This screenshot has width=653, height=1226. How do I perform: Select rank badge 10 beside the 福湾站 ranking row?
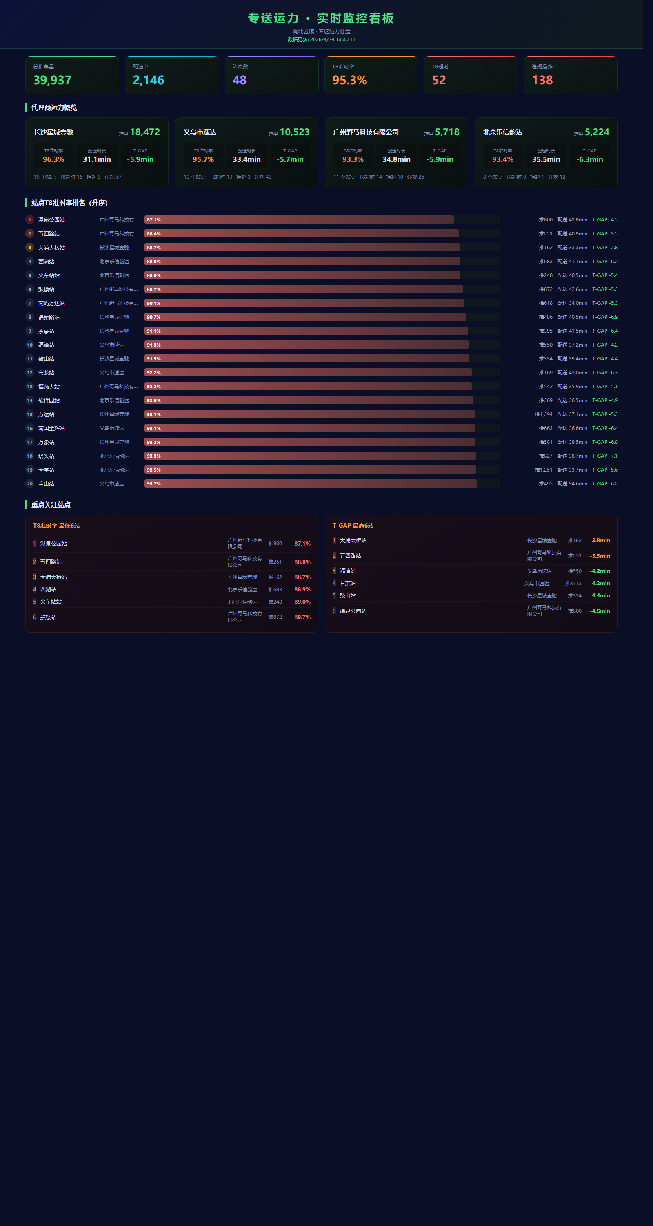point(29,345)
